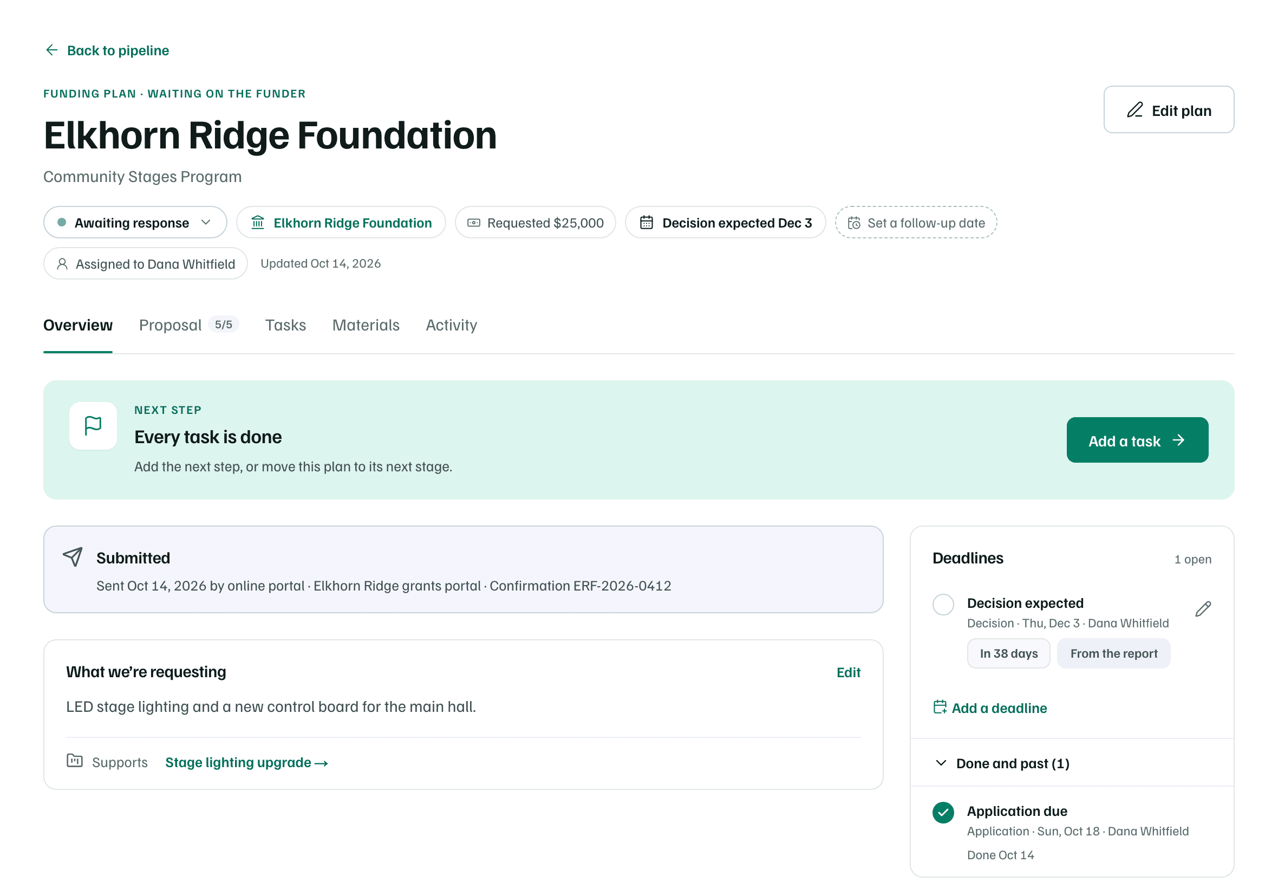The width and height of the screenshot is (1278, 895).
Task: Click the Updated Oct 14, 2026 text
Action: click(321, 263)
